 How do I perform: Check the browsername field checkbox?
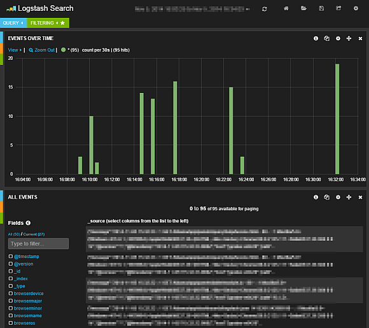coord(11,315)
